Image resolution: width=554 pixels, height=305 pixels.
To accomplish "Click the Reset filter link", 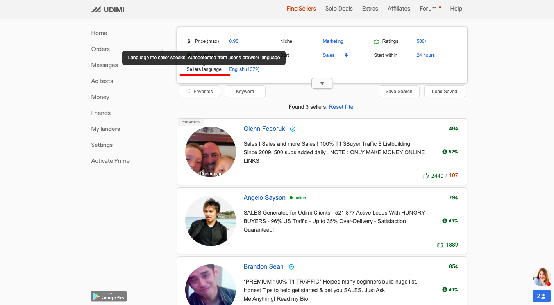I will (x=342, y=107).
